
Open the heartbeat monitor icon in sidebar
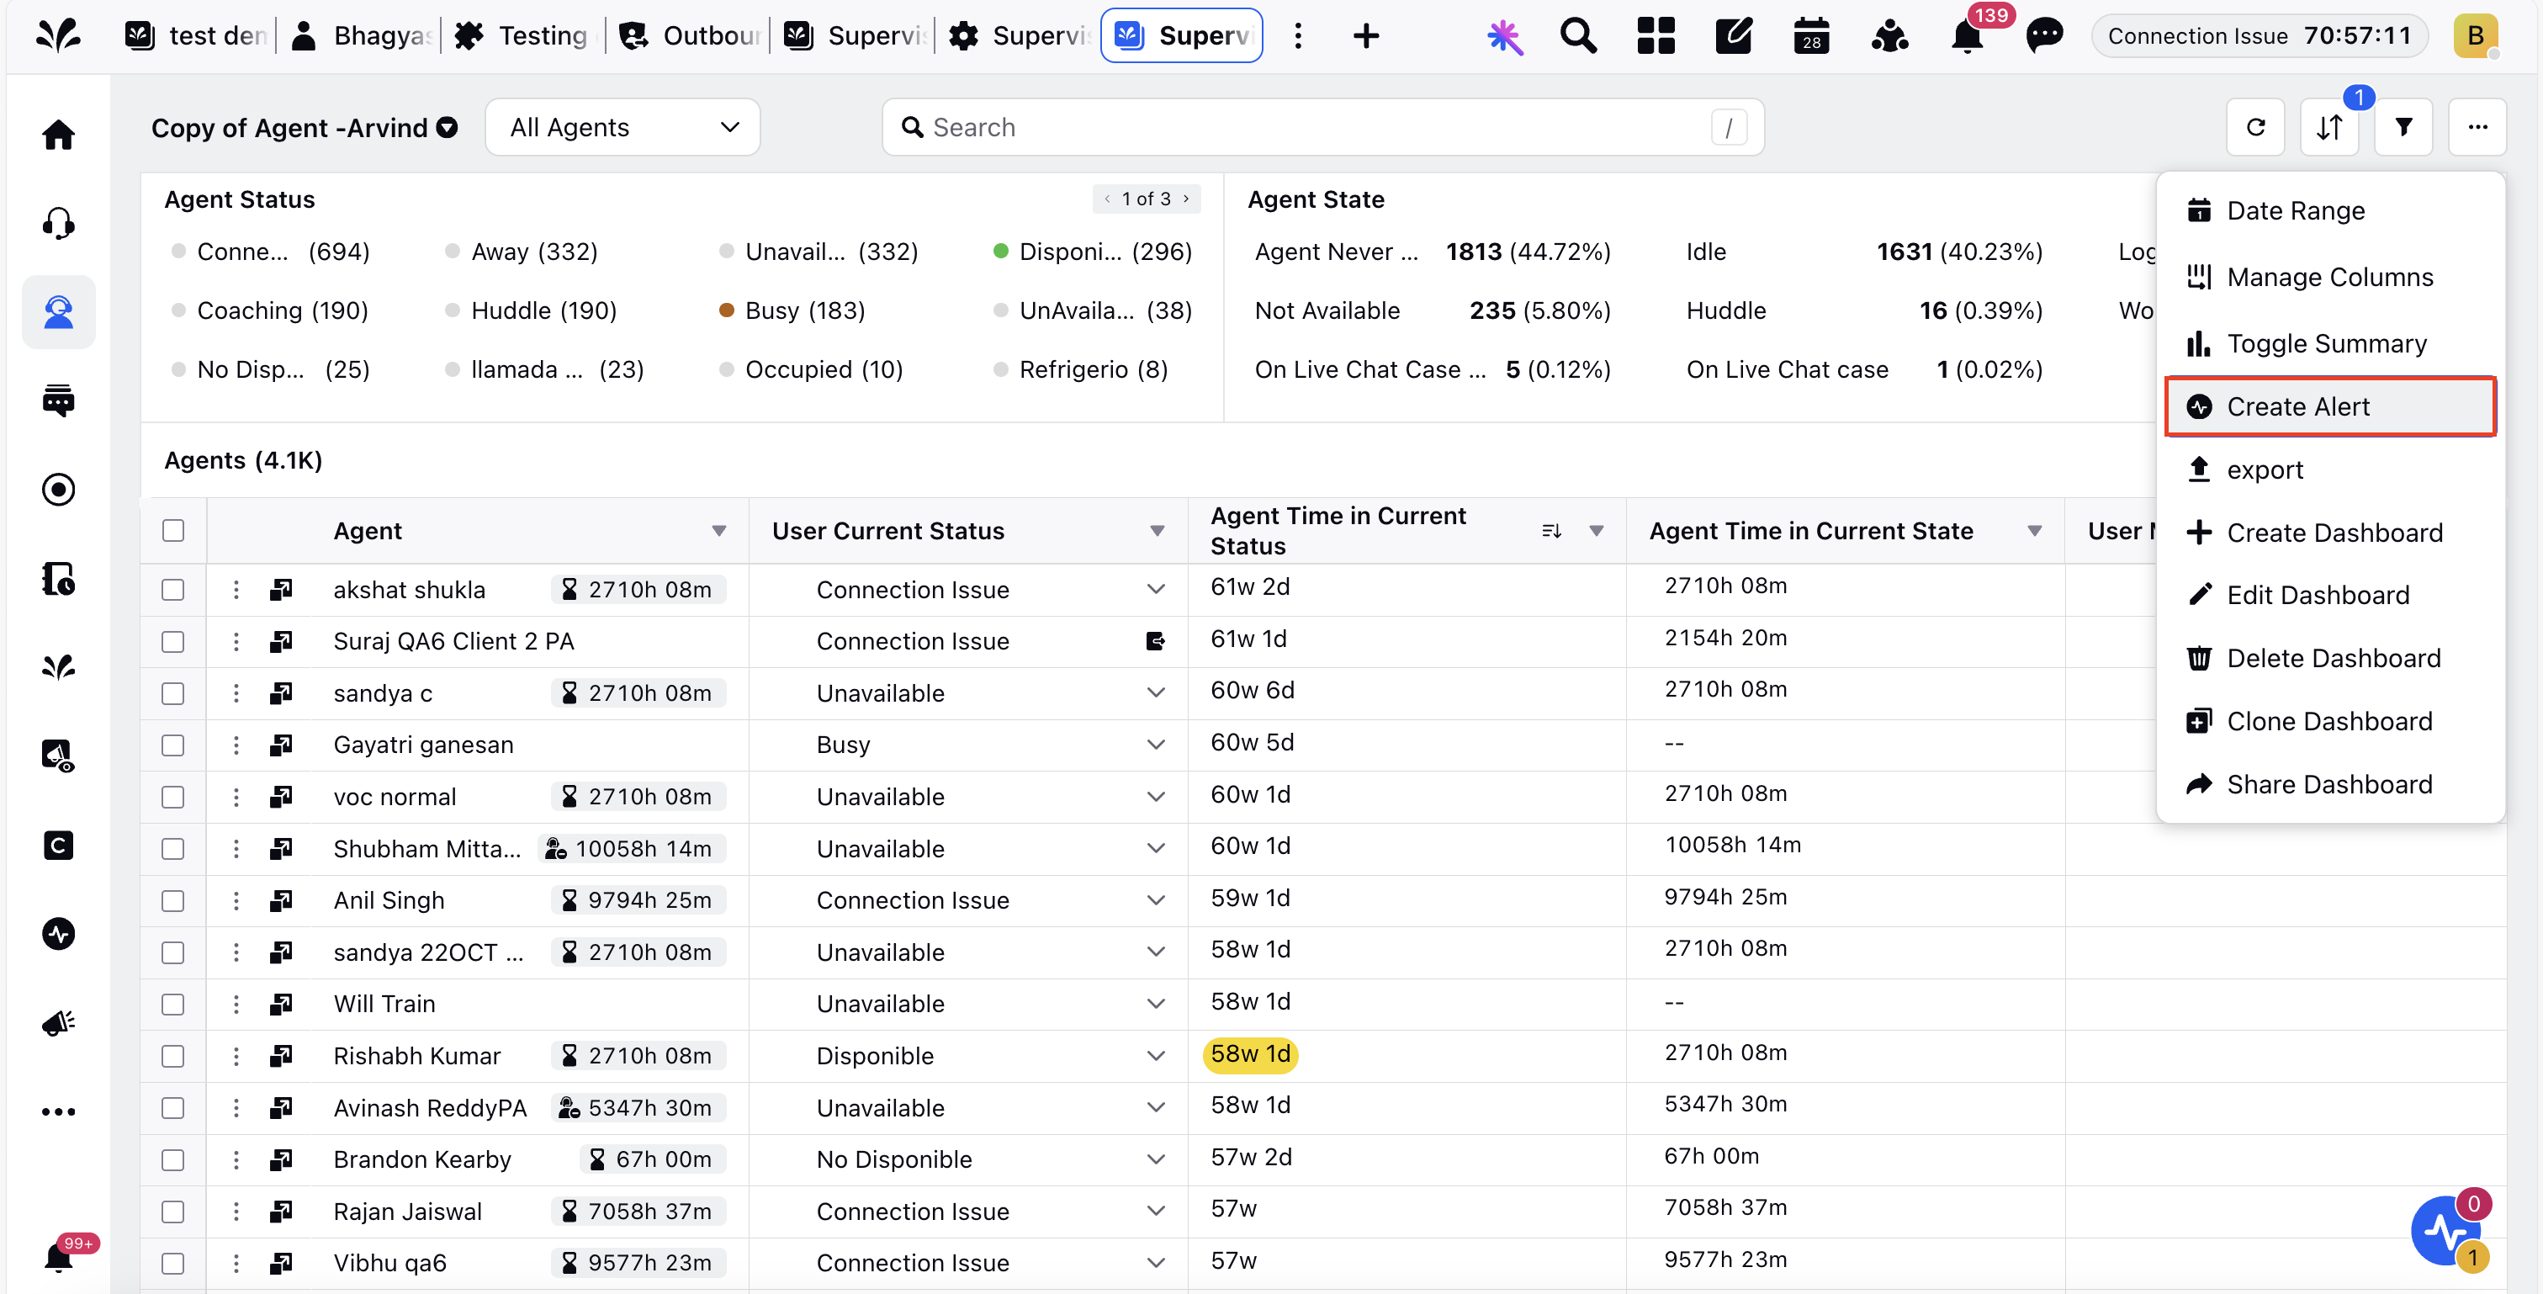pyautogui.click(x=58, y=934)
